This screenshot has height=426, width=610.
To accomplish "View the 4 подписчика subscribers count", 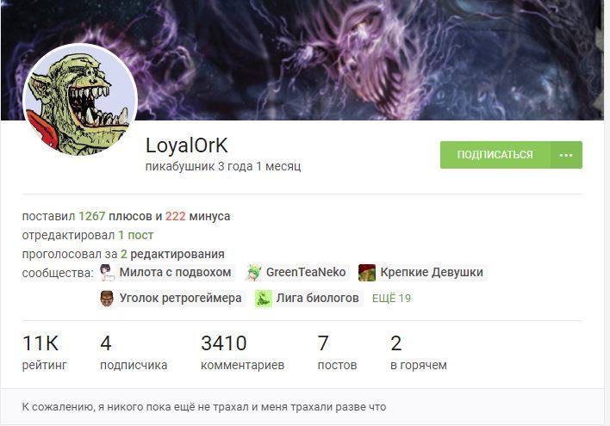I will click(x=134, y=352).
